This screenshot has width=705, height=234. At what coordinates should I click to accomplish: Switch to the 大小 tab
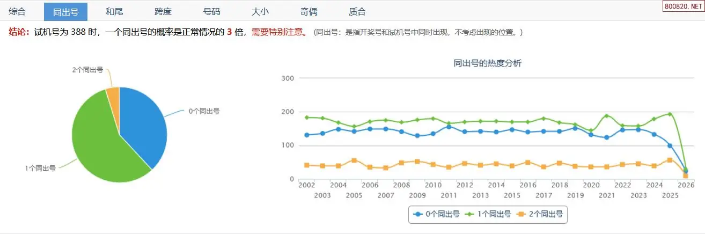click(260, 11)
